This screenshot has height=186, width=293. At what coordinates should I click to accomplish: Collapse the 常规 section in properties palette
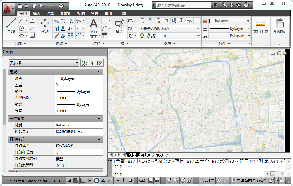99,72
